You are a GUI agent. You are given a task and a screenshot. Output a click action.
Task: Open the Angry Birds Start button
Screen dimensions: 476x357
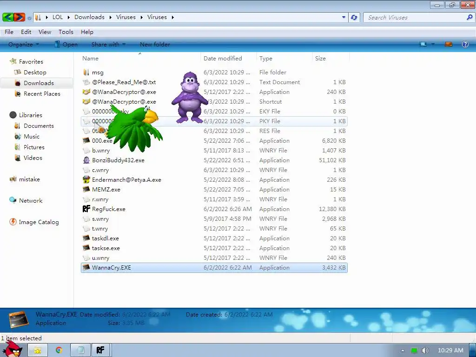tap(13, 349)
